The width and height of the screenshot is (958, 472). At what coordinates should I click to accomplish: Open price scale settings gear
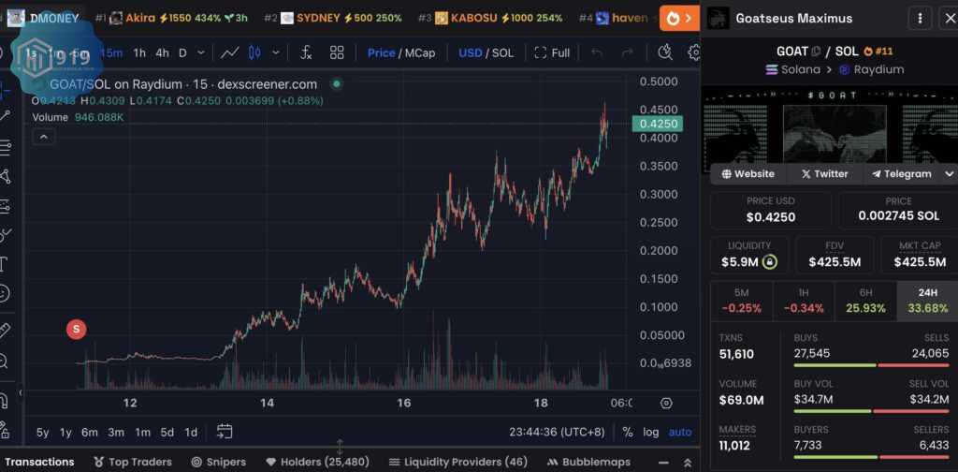pyautogui.click(x=666, y=403)
